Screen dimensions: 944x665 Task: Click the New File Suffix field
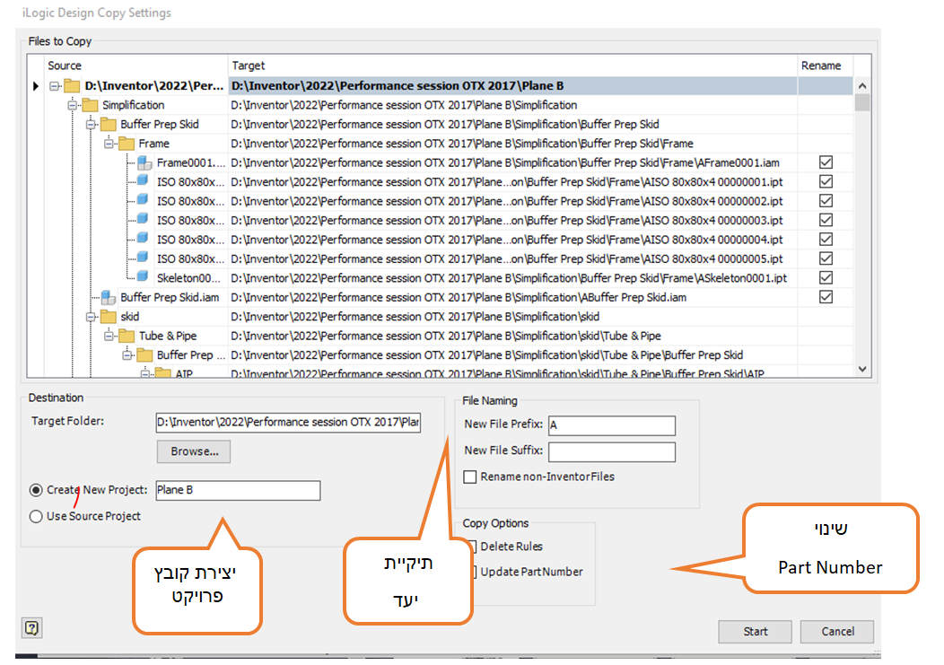tap(612, 452)
